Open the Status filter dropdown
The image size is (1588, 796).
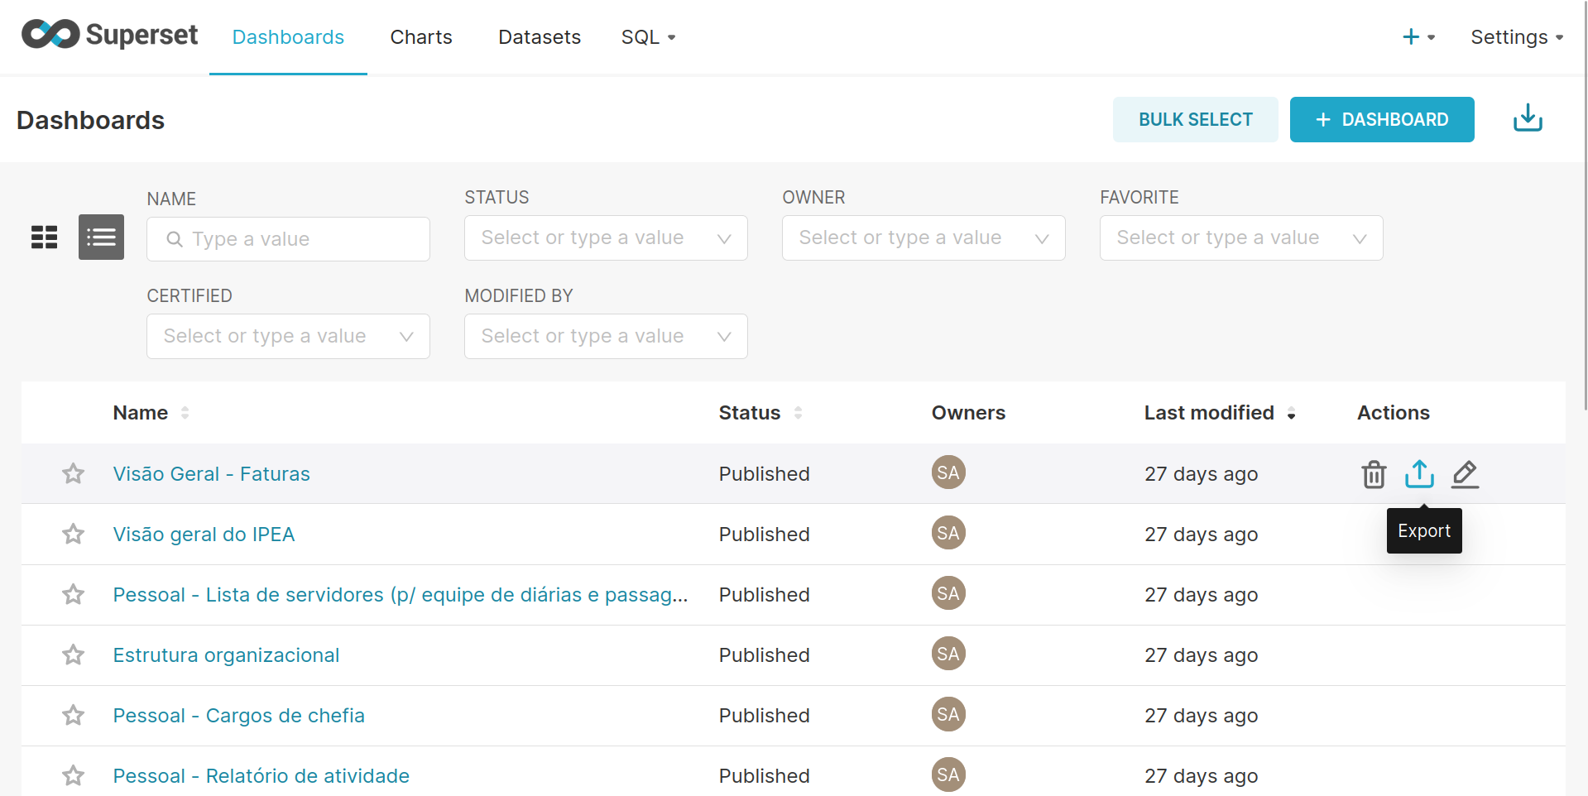(x=606, y=238)
